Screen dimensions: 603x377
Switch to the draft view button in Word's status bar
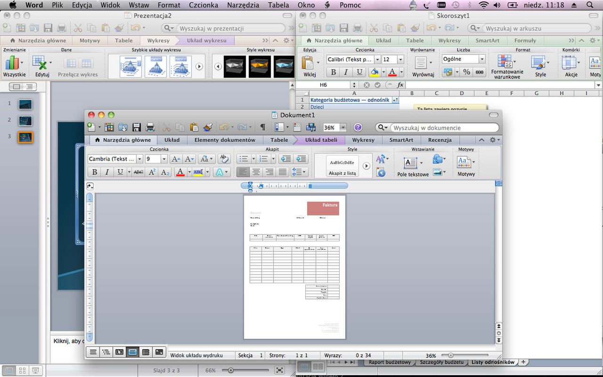click(x=93, y=352)
